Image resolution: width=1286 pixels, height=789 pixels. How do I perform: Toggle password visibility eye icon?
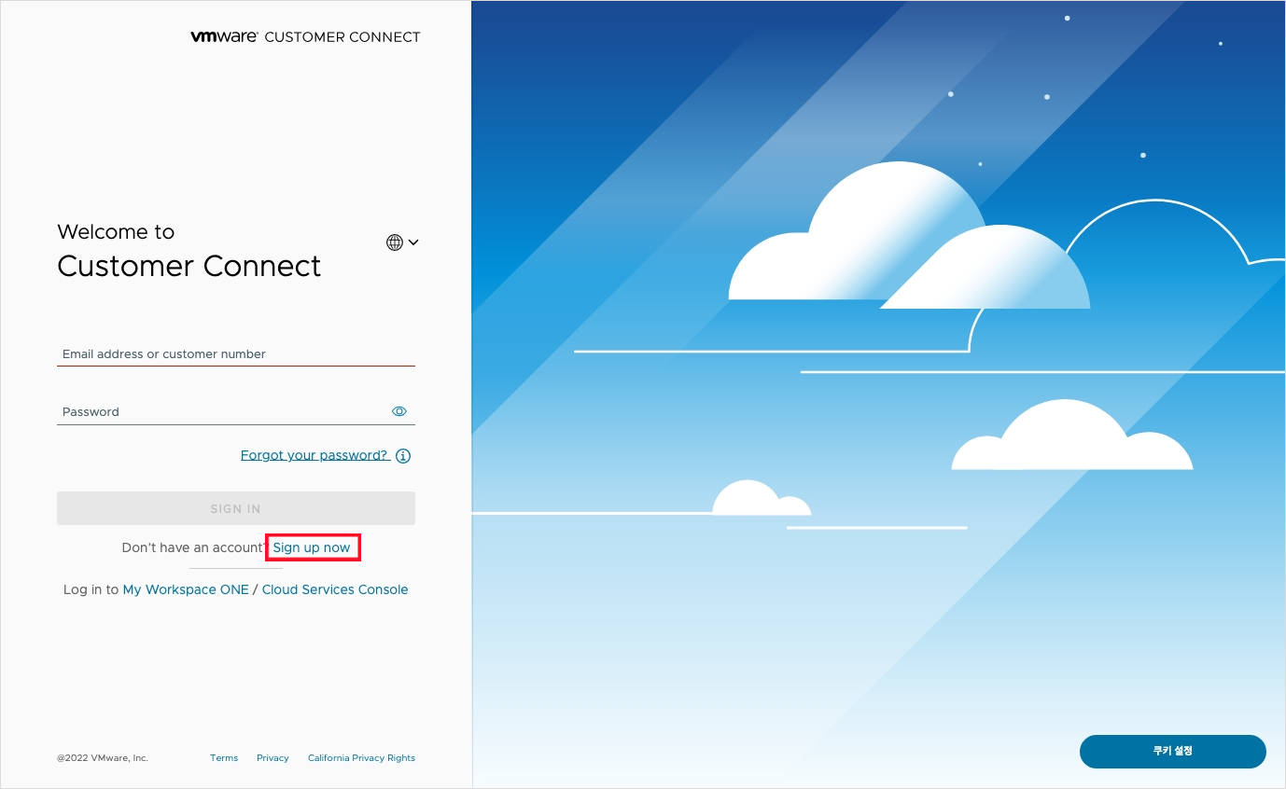pos(399,411)
